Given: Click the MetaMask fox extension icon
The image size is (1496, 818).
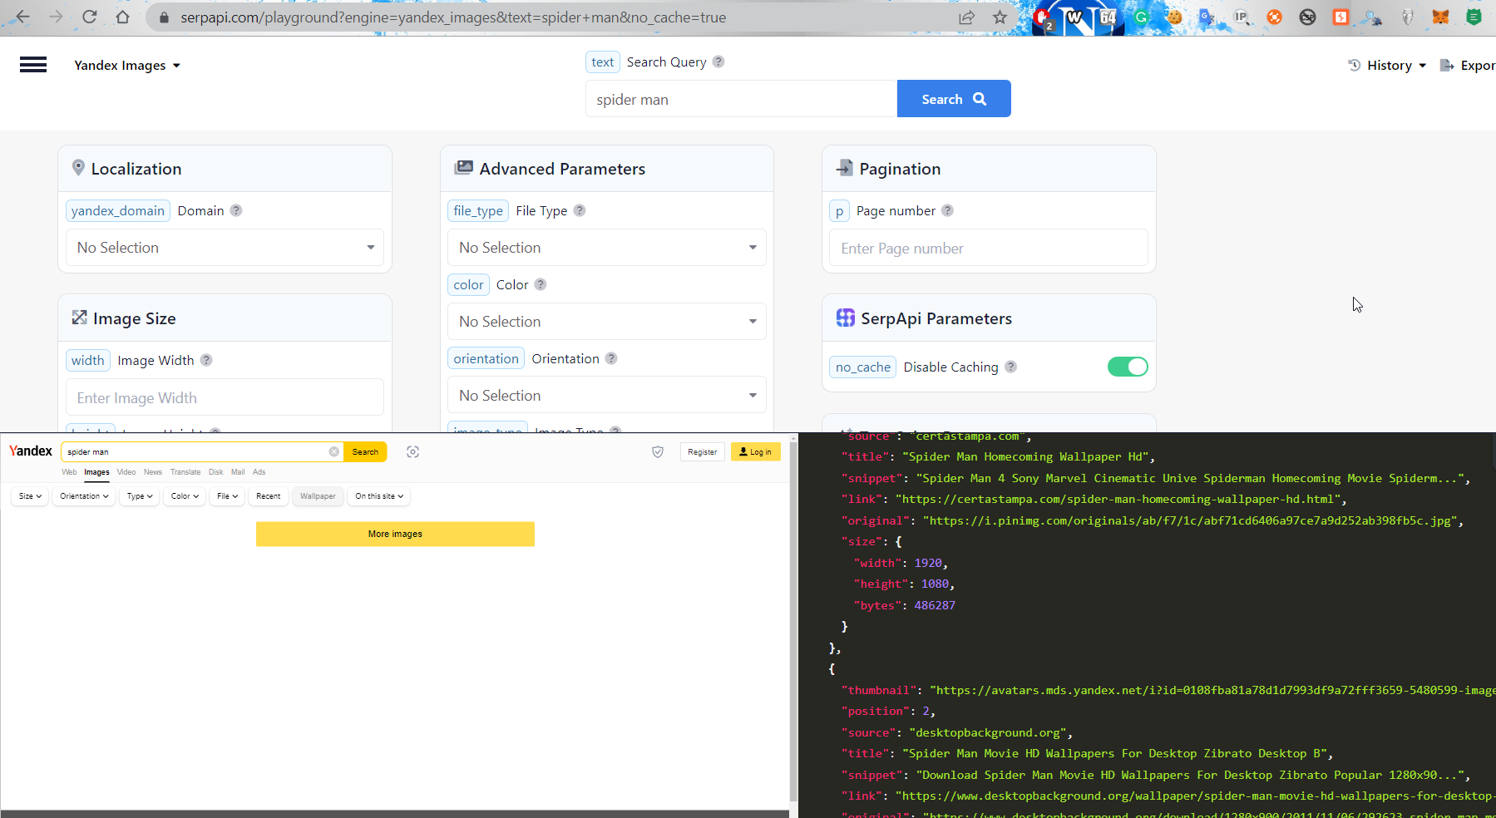Looking at the screenshot, I should (x=1441, y=17).
